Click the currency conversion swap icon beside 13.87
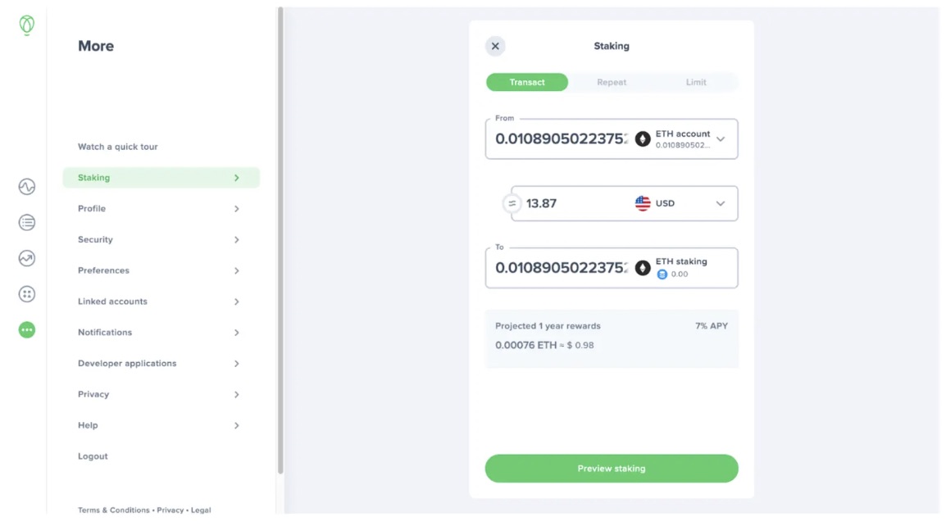The image size is (946, 526). (x=511, y=203)
